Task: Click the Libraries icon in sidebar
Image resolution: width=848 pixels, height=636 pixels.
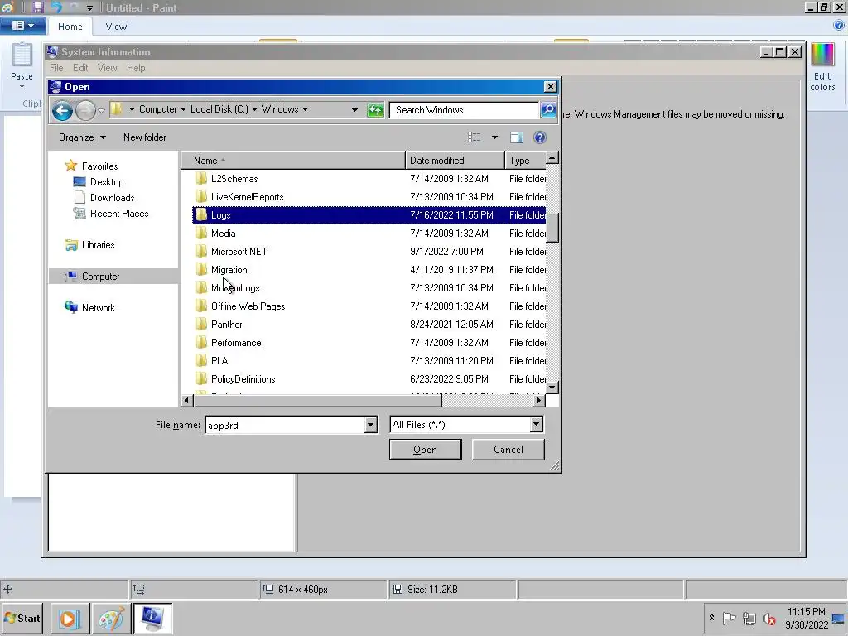Action: (71, 245)
